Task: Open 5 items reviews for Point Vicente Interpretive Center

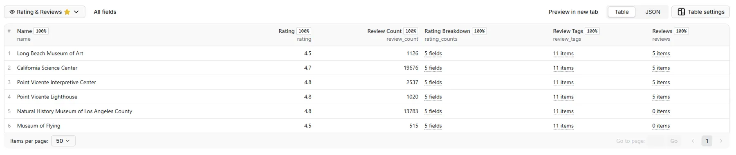Action: click(661, 82)
